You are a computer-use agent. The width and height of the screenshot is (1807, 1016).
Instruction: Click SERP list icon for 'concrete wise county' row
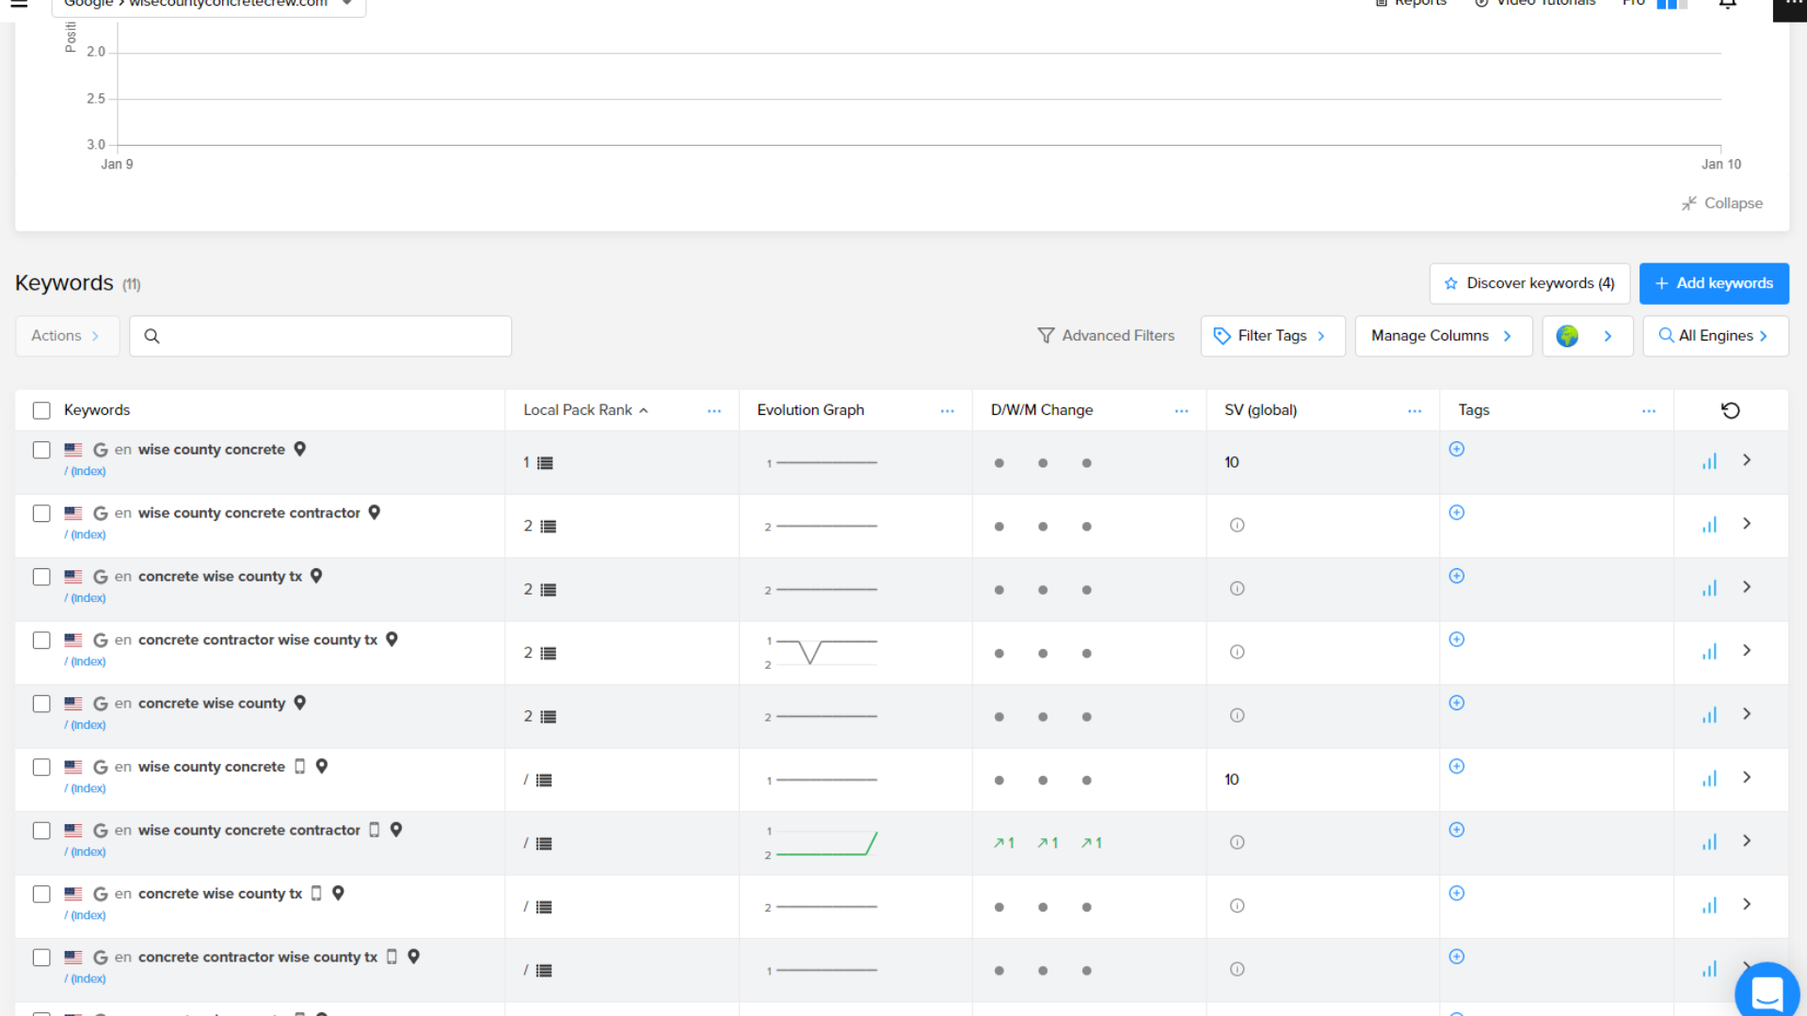pos(548,717)
